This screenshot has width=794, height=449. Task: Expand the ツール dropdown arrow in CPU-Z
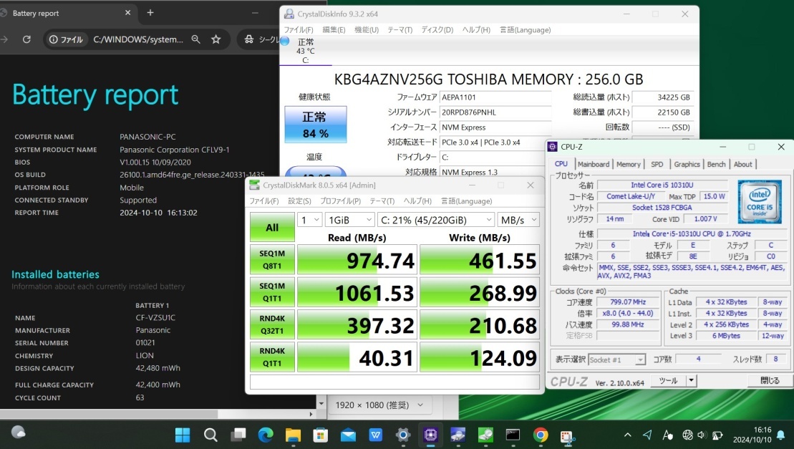[691, 381]
